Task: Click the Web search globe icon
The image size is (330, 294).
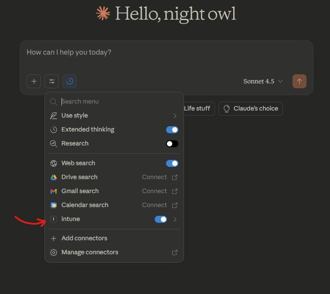Action: tap(54, 163)
